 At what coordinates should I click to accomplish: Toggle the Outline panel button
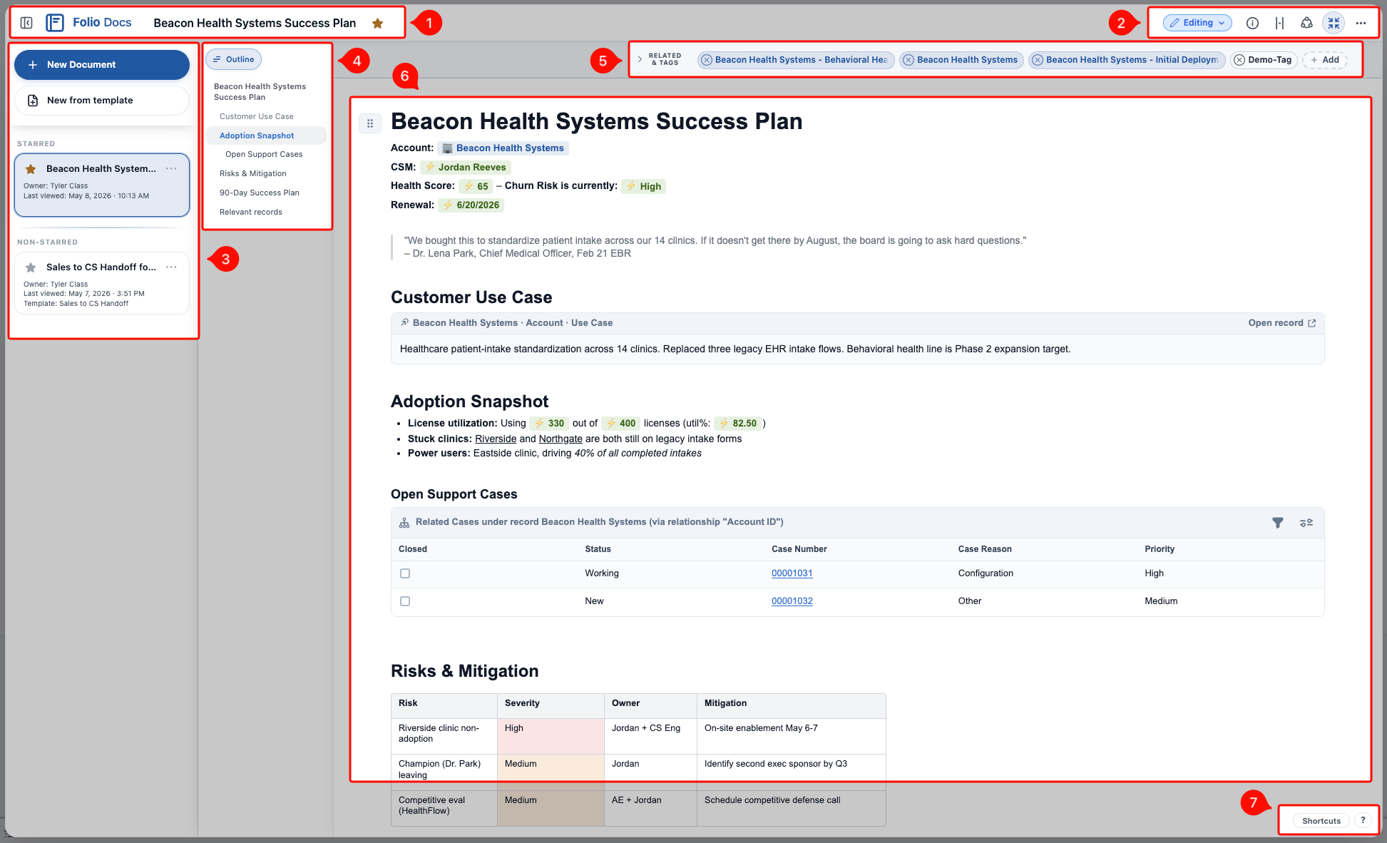tap(233, 59)
